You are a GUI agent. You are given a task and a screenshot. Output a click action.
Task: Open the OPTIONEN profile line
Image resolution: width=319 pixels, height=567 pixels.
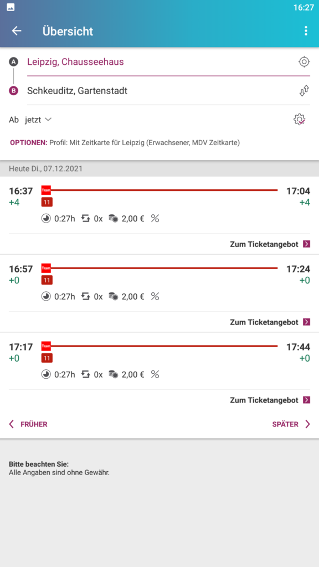(x=125, y=142)
